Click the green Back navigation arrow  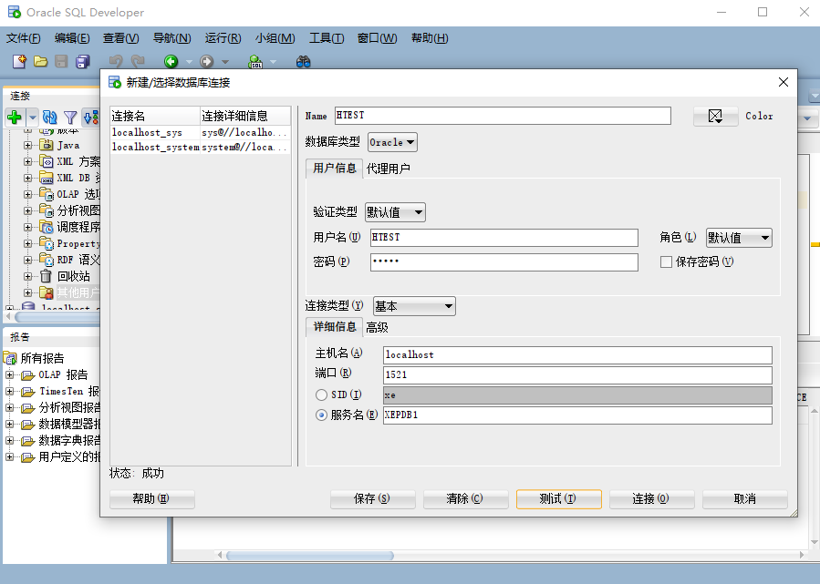point(171,62)
